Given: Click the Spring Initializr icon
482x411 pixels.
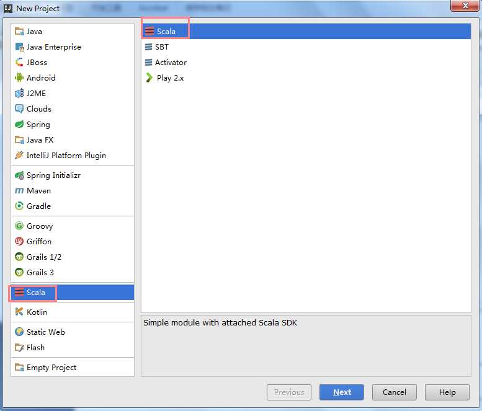Looking at the screenshot, I should (19, 175).
